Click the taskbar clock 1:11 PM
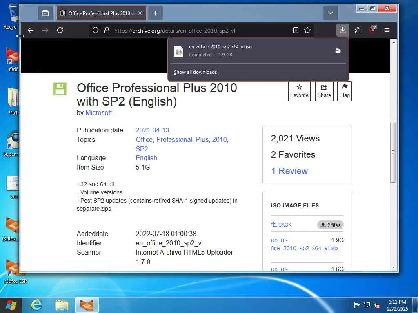Screen dimensions: 418x313 coord(397,305)
